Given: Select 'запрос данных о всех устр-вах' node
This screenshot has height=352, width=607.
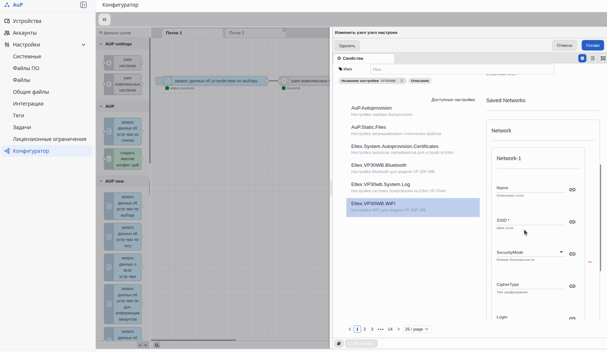Looking at the screenshot, I should point(123,268).
